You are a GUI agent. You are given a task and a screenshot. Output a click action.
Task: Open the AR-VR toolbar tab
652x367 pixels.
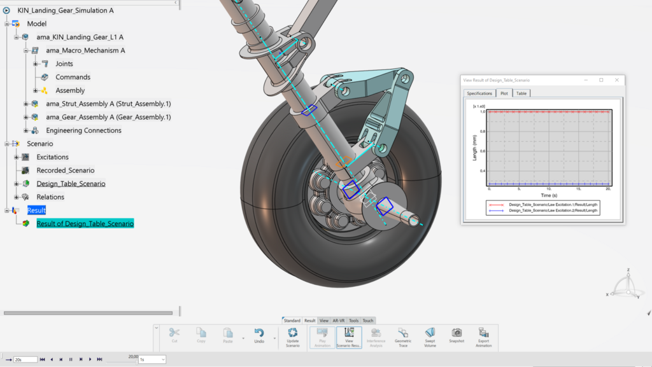pyautogui.click(x=339, y=321)
